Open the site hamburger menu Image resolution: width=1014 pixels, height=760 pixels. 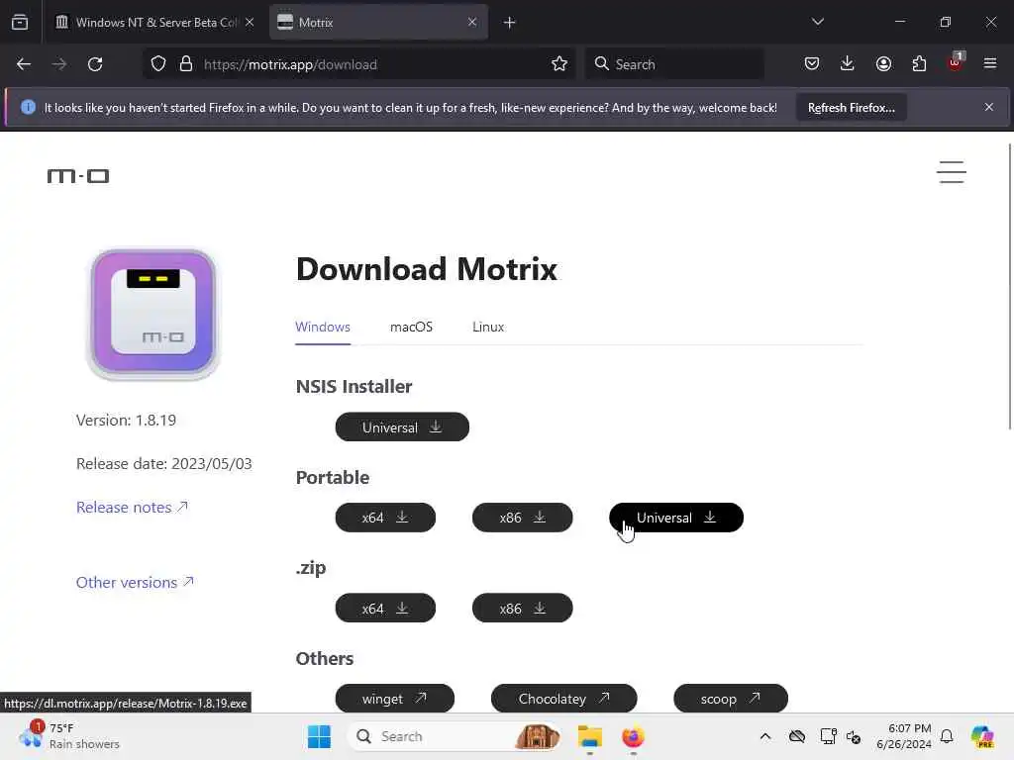pos(952,172)
